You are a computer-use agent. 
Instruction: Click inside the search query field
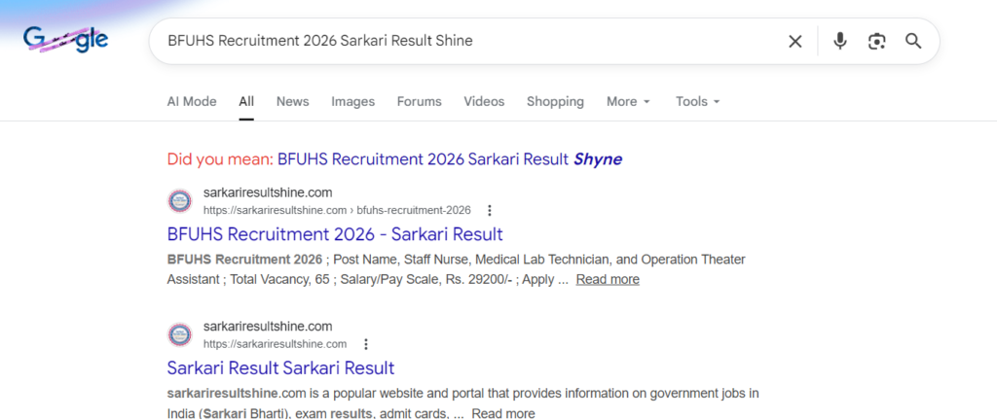(x=467, y=41)
